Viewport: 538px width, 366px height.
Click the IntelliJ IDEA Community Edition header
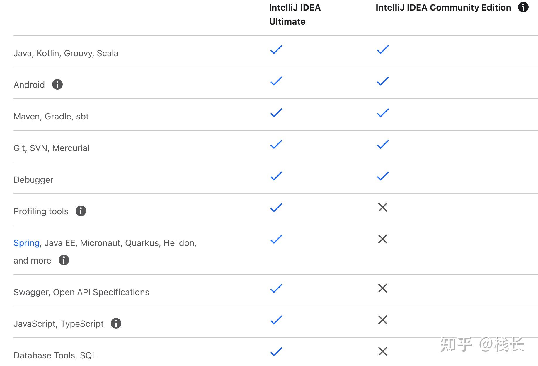click(443, 8)
